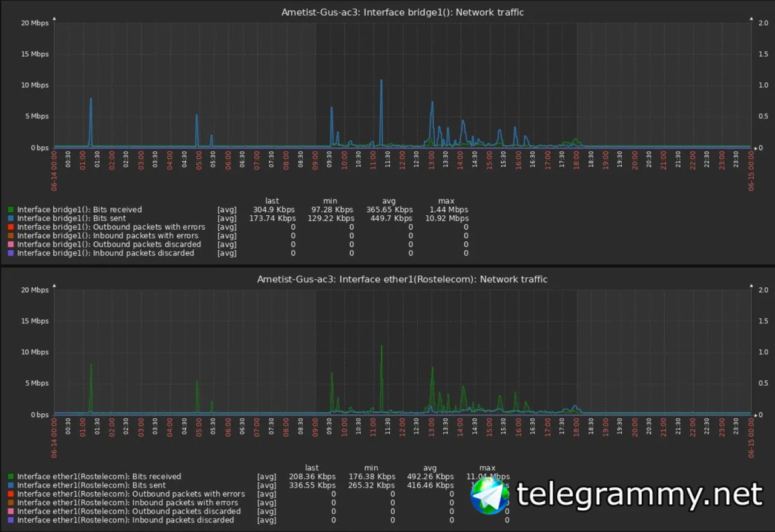This screenshot has width=775, height=532.
Task: Click the '2.0' right axis label on bridge1 graph
Action: (x=763, y=23)
